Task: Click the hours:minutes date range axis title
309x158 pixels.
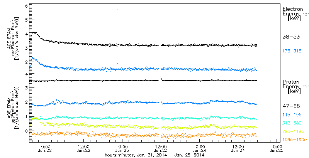Action: 154,155
